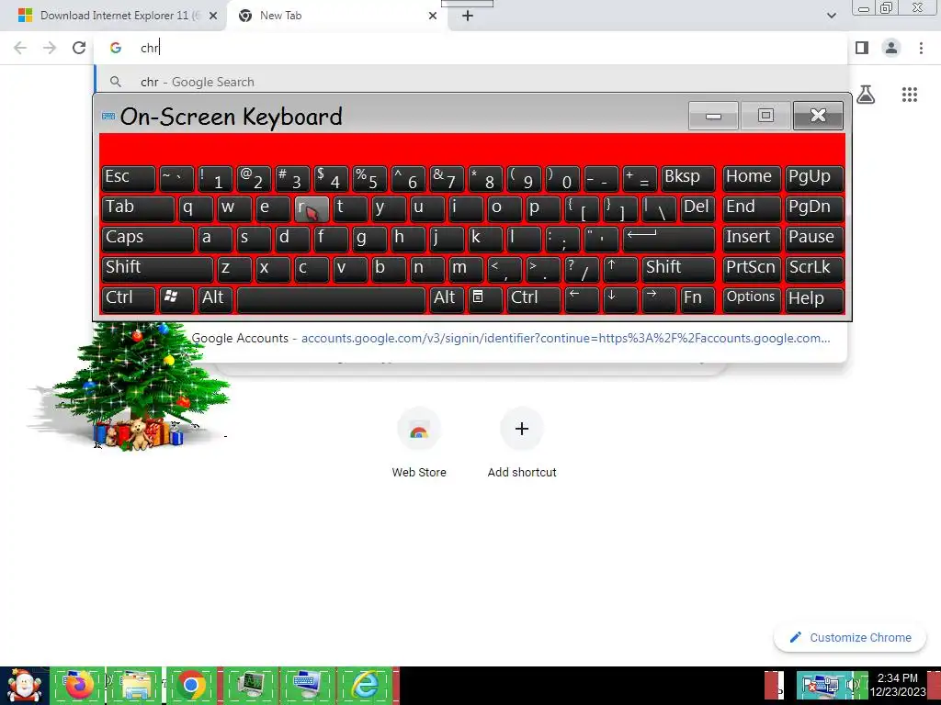The height and width of the screenshot is (705, 941).
Task: Toggle the ScrLk key on On-Screen Keyboard
Action: point(814,269)
